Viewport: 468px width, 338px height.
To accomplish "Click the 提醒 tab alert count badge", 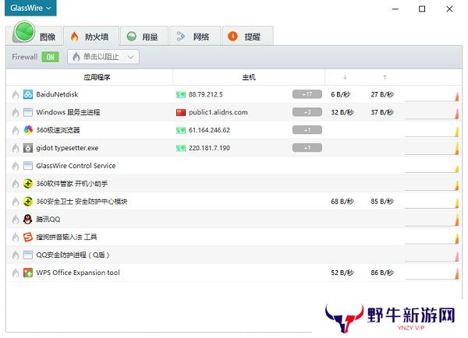I will click(232, 37).
